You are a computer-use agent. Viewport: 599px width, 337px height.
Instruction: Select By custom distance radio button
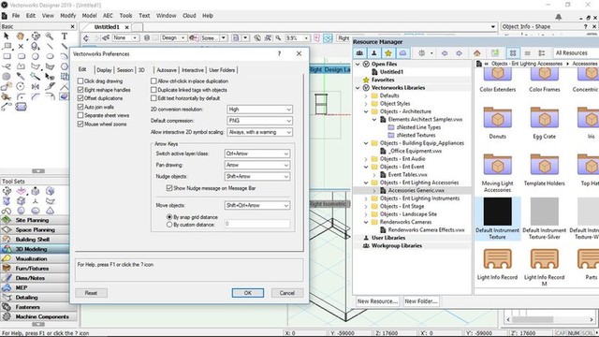(x=169, y=225)
